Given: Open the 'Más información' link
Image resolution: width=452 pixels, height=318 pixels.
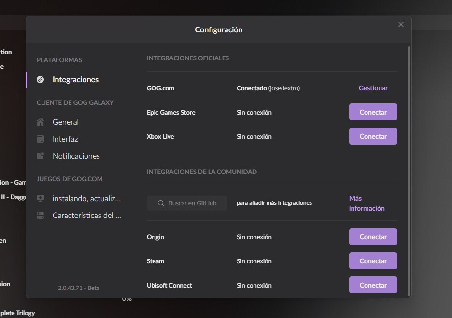Looking at the screenshot, I should [x=367, y=203].
